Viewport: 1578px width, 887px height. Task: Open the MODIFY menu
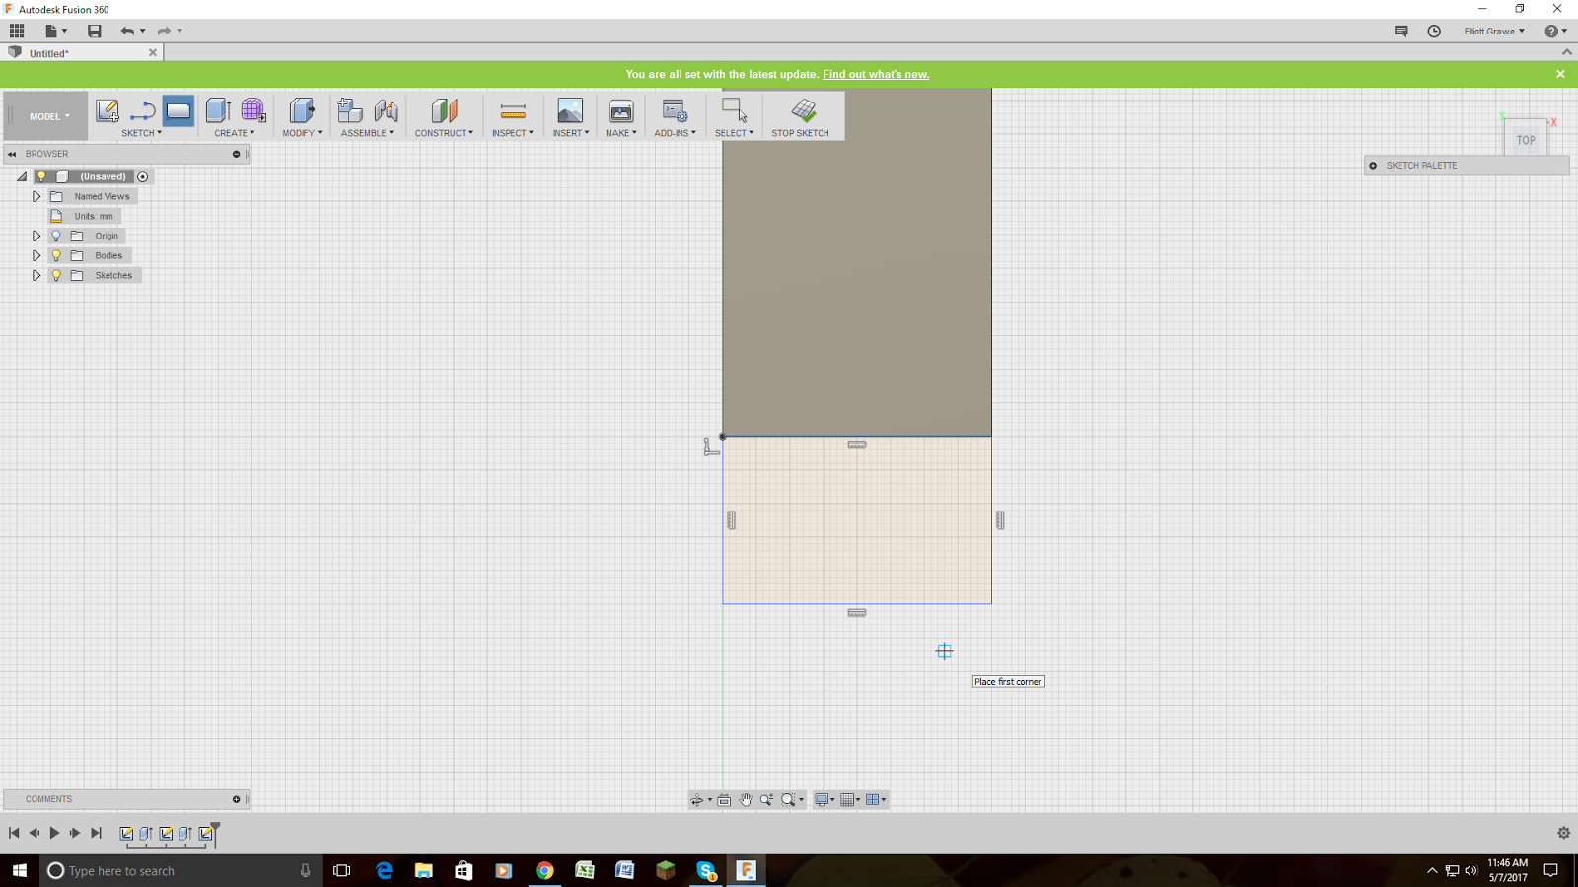point(302,133)
